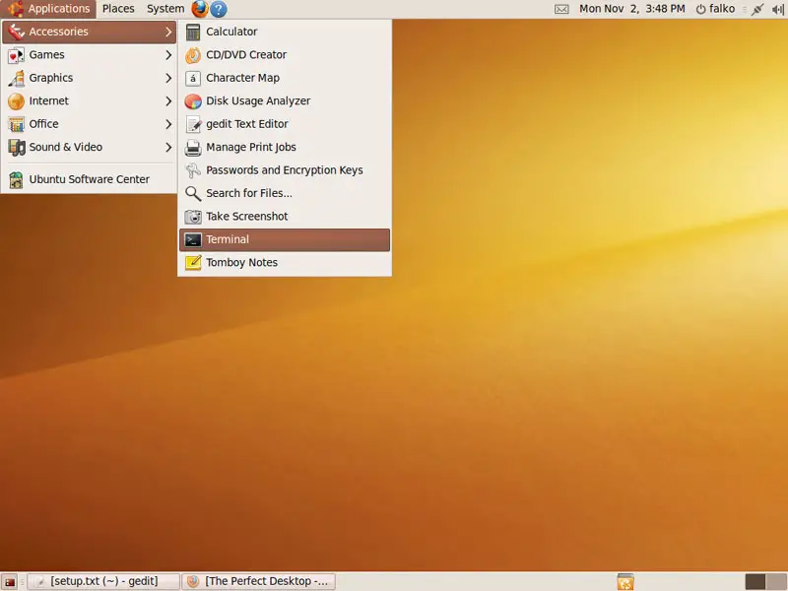
Task: Click the Search for Files magnifier icon
Action: pos(193,193)
